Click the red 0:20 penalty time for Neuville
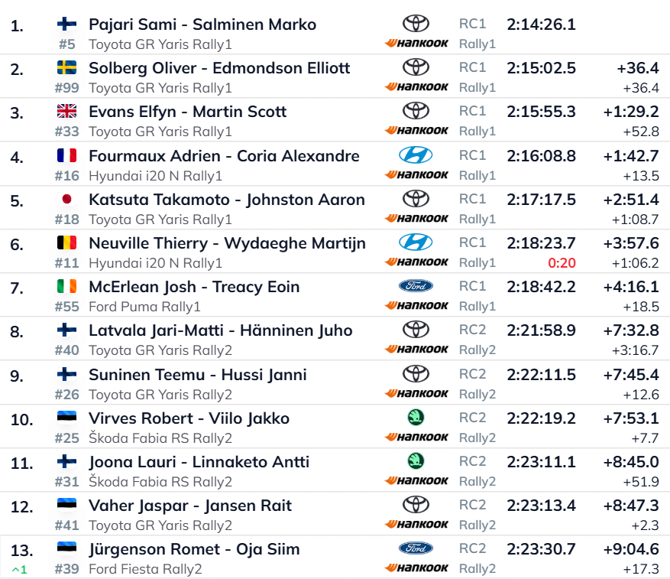 pos(562,263)
